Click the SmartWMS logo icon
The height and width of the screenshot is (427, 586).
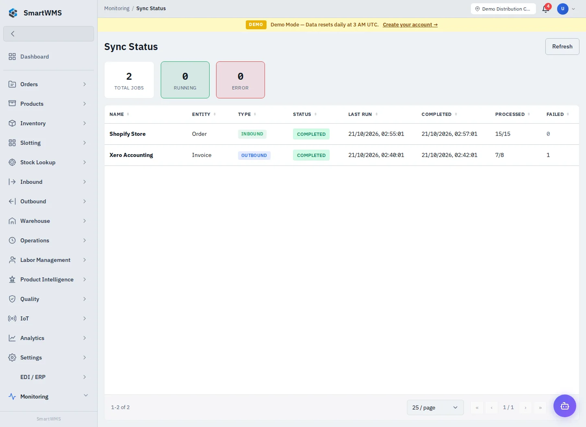tap(13, 13)
